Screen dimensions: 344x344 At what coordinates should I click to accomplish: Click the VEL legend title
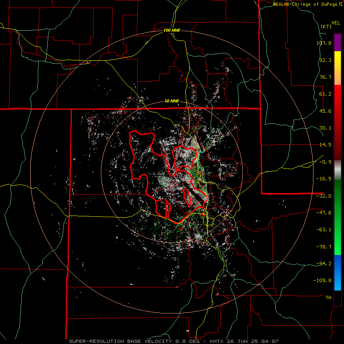coord(336,23)
